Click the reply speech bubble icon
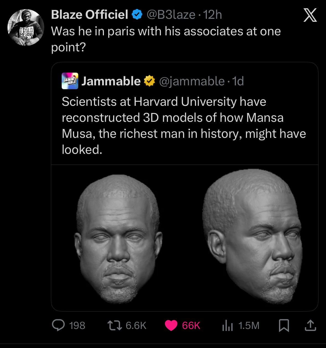326x348 pixels. pos(59,325)
